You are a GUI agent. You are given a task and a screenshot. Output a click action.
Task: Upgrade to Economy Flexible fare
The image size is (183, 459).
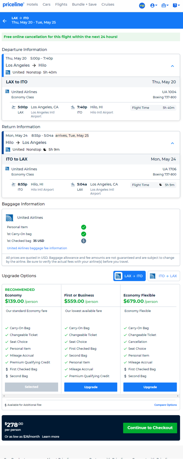[150, 387]
